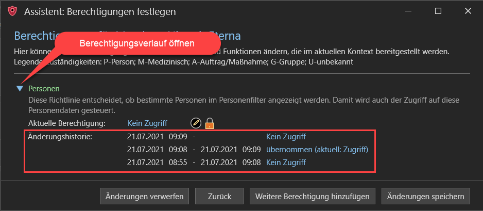This screenshot has width=483, height=211.
Task: Click the pencil edit icon beside Kein Zugriff
Action: [196, 123]
